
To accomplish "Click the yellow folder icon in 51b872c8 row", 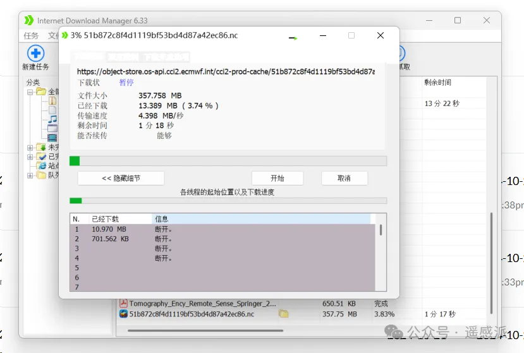I will (x=283, y=314).
